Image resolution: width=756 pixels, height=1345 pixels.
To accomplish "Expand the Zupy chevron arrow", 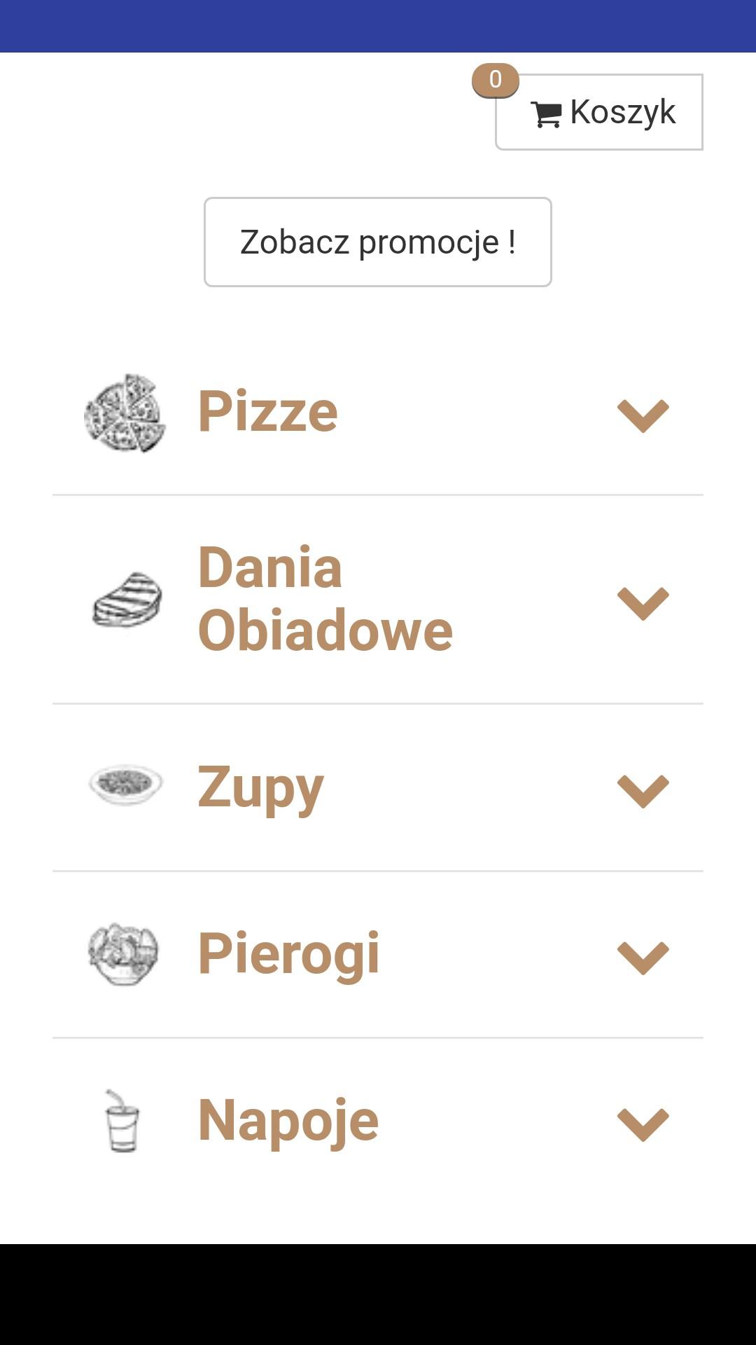I will (x=643, y=791).
